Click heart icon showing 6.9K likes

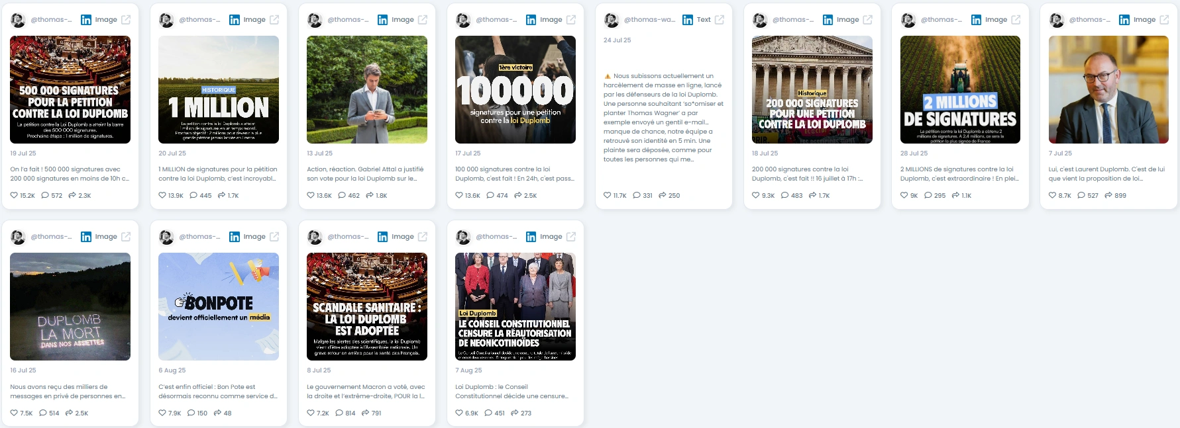(459, 413)
